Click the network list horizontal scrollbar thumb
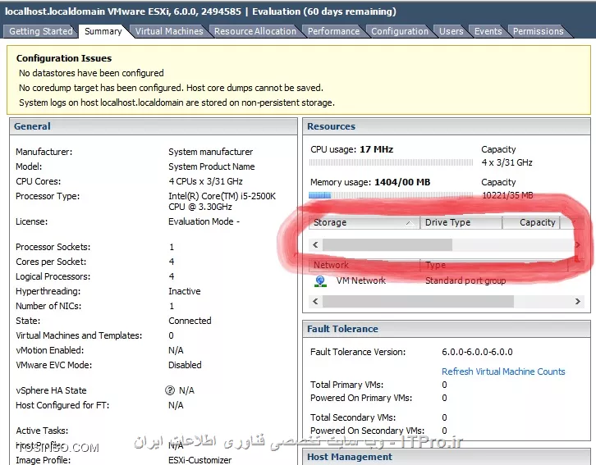Image resolution: width=596 pixels, height=465 pixels. tap(418, 302)
